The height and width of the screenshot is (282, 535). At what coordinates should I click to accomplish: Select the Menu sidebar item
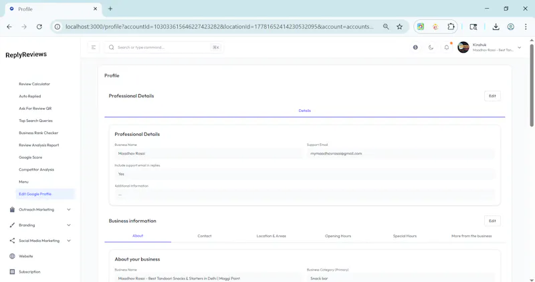click(24, 182)
